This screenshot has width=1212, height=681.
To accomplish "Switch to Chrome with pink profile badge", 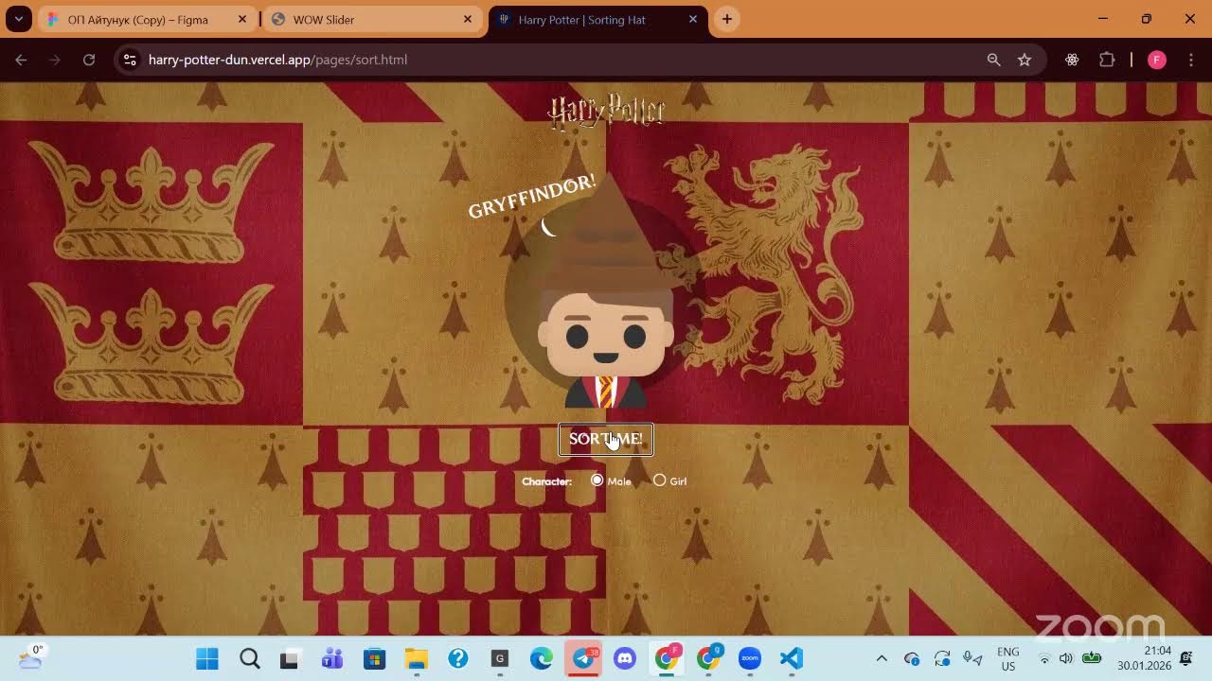I will pos(668,658).
